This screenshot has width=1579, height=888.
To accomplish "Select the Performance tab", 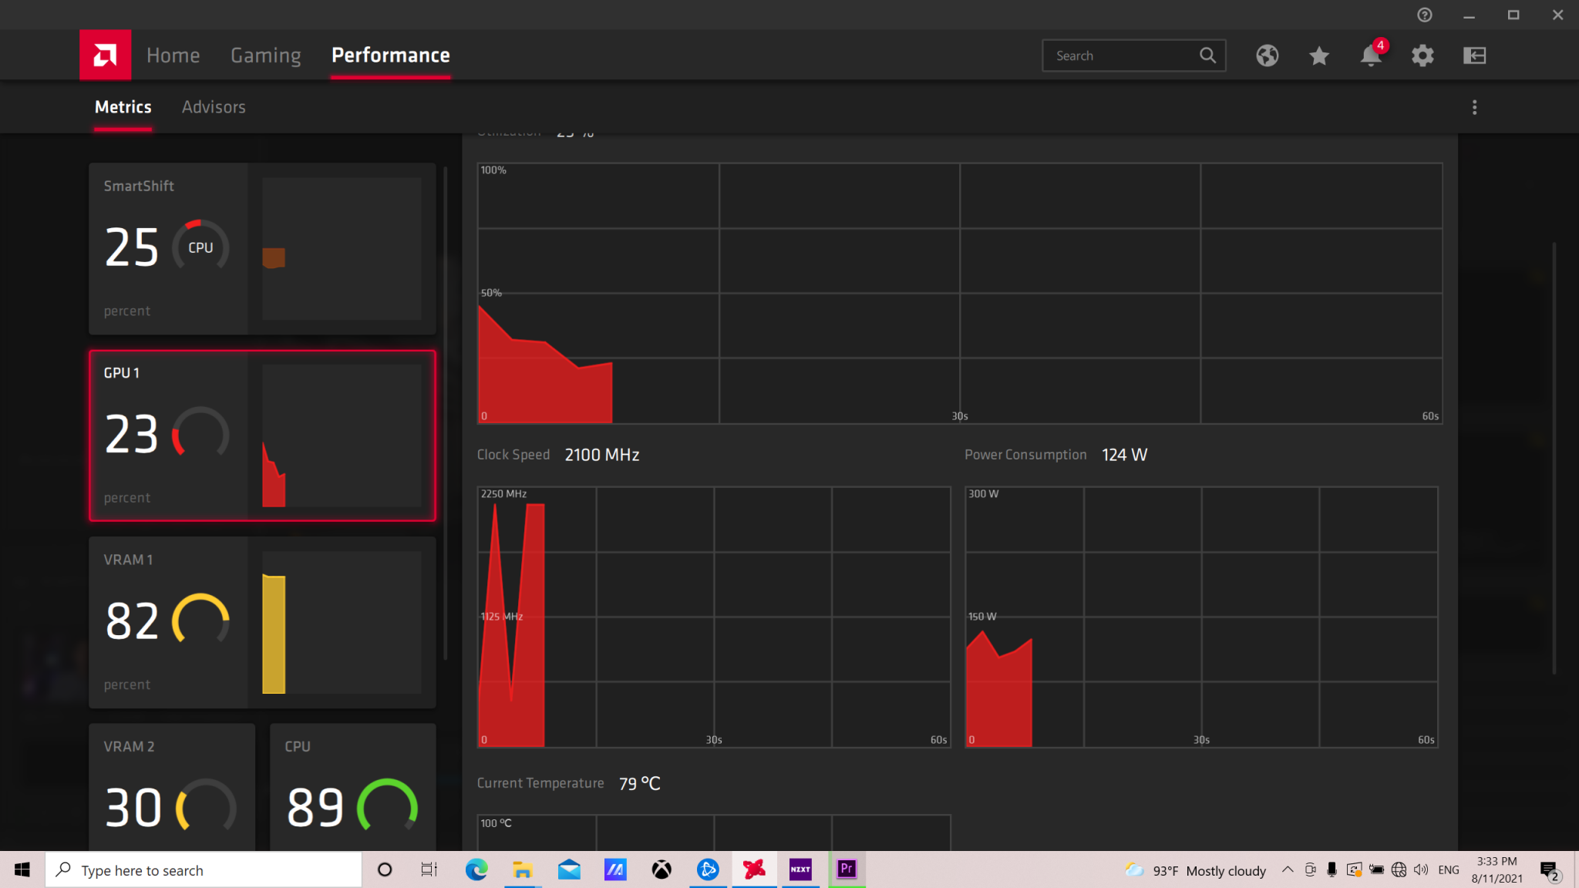I will [x=390, y=55].
